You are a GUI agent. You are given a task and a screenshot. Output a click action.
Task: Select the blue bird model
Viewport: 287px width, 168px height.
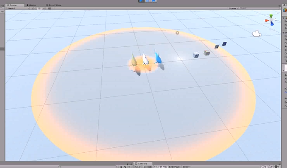point(157,57)
